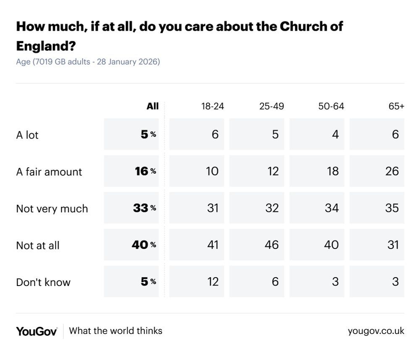
Task: Click the 46 cell for 25-49 Not at all
Action: click(272, 245)
